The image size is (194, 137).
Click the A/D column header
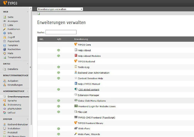point(59,39)
